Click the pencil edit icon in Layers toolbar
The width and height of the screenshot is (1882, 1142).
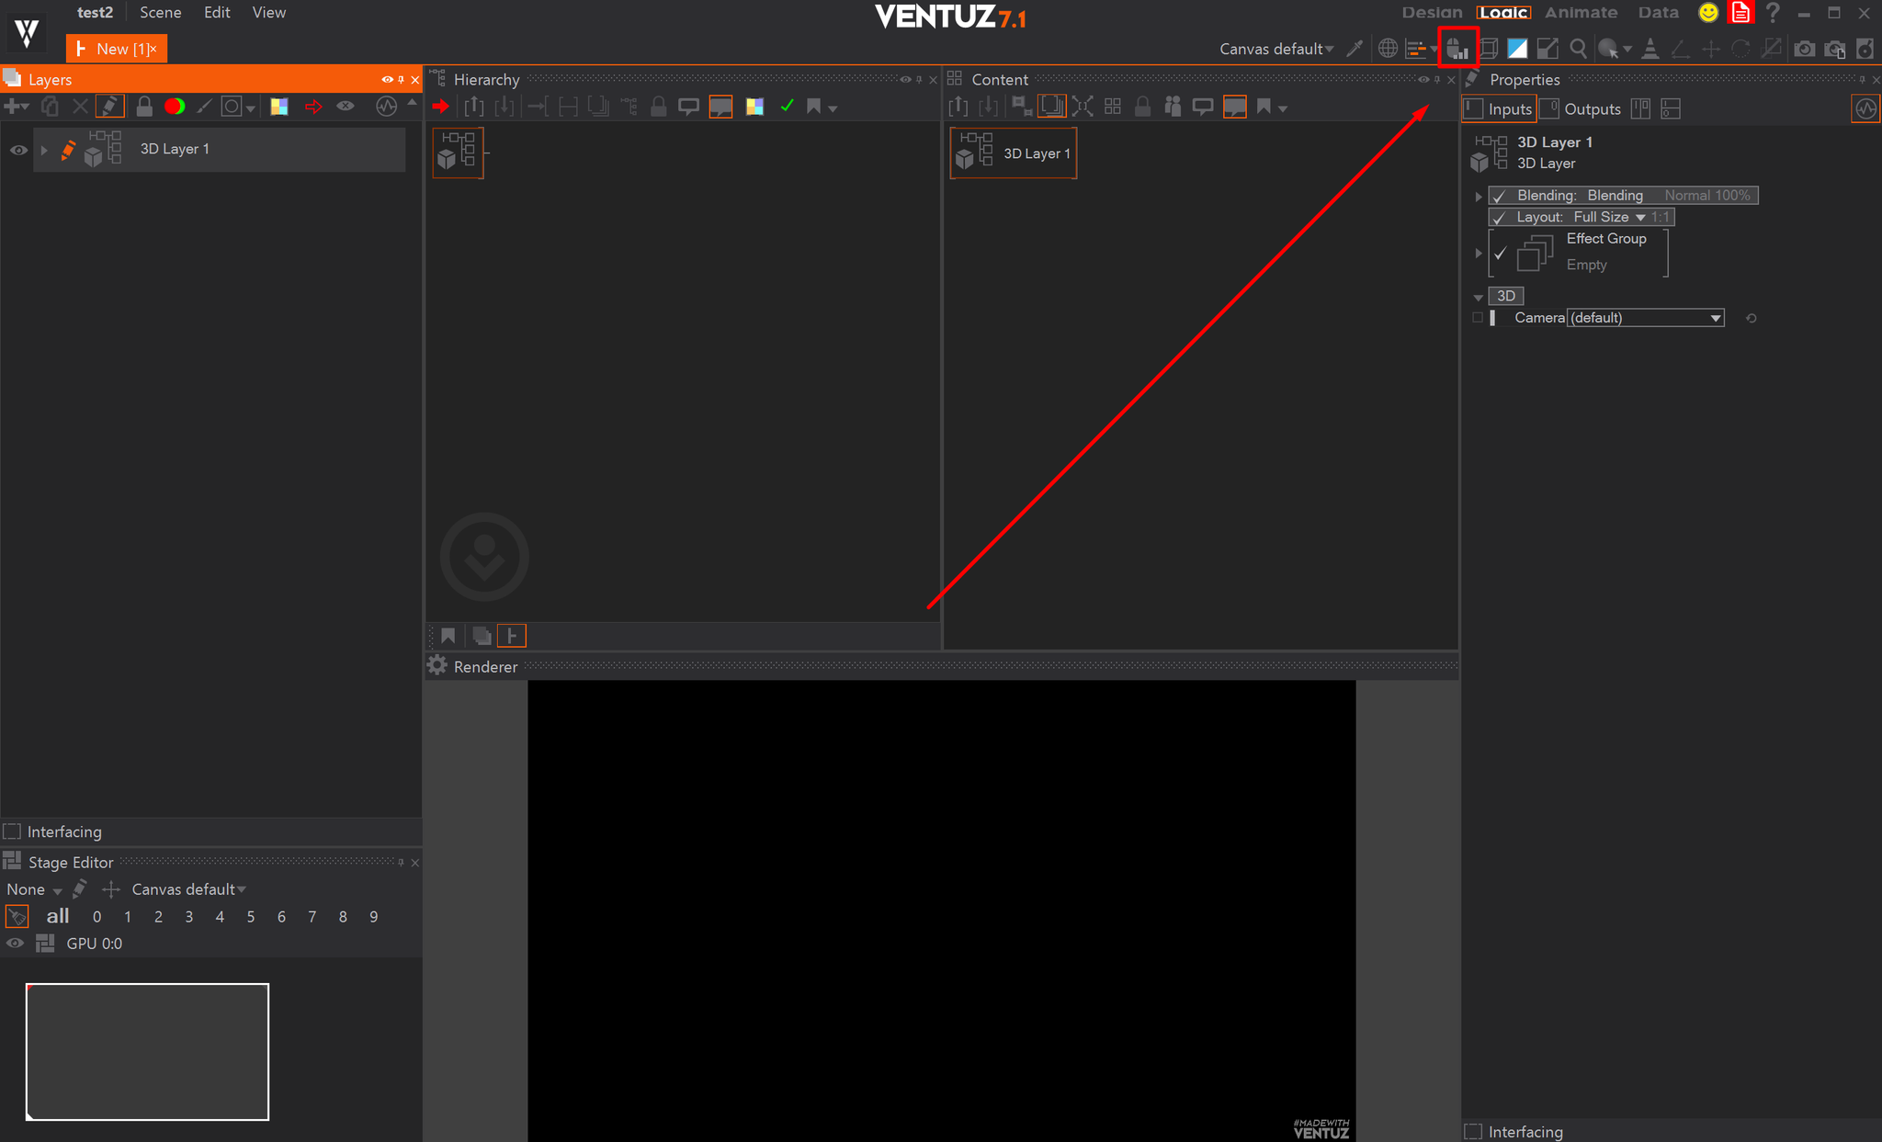(110, 107)
